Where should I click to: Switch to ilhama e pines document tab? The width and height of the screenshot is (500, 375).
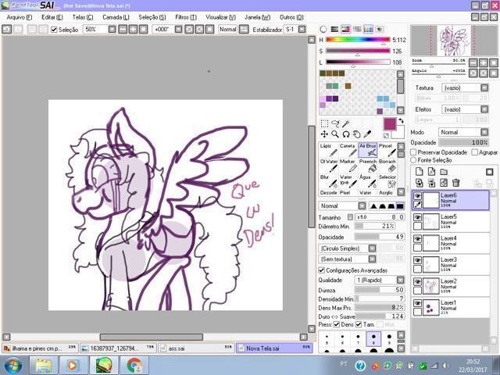tap(40, 348)
